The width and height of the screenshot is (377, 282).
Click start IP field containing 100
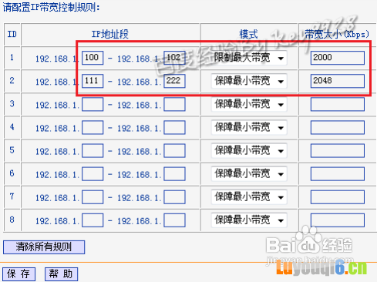click(93, 58)
